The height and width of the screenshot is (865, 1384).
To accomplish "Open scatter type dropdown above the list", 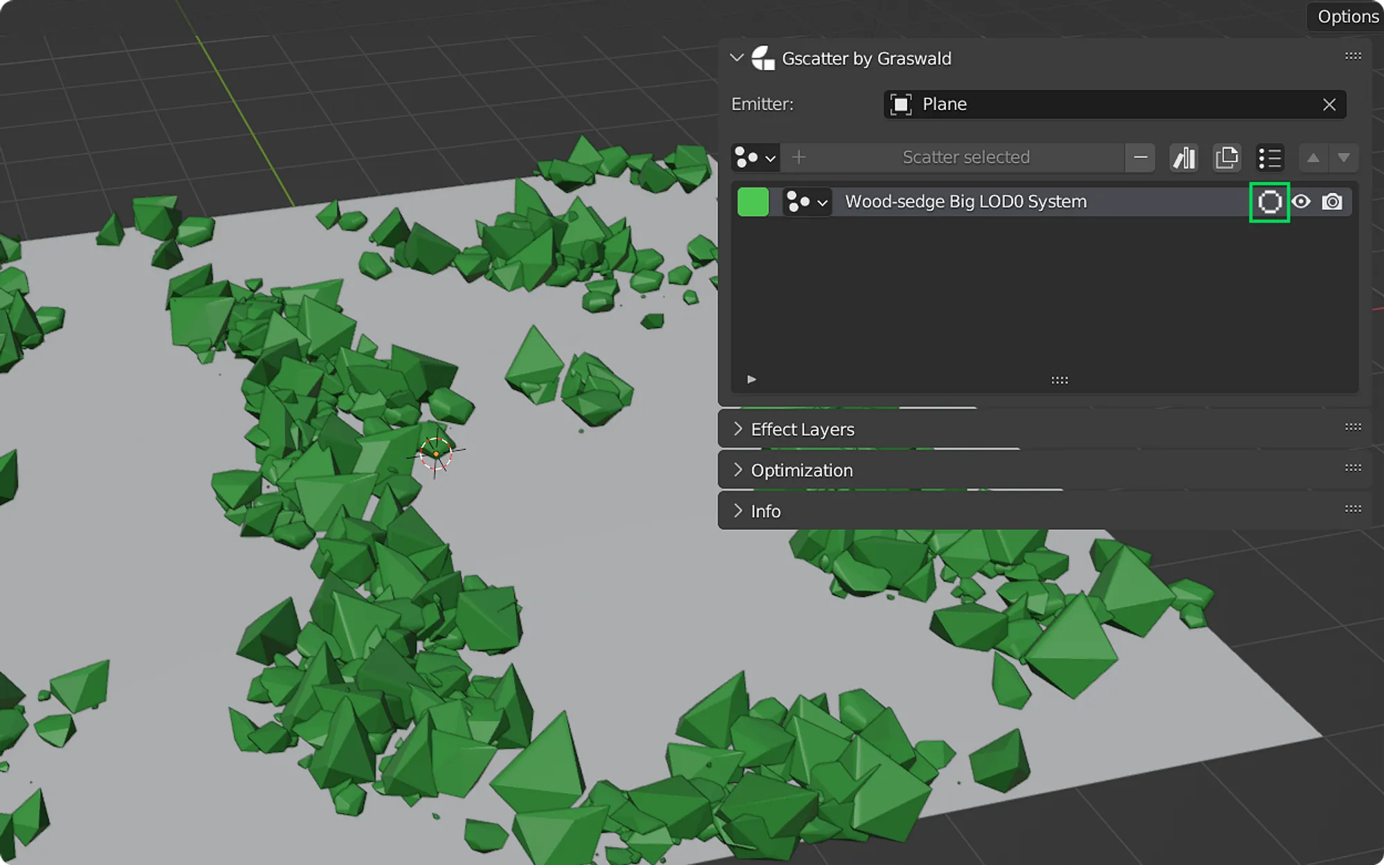I will (x=755, y=158).
